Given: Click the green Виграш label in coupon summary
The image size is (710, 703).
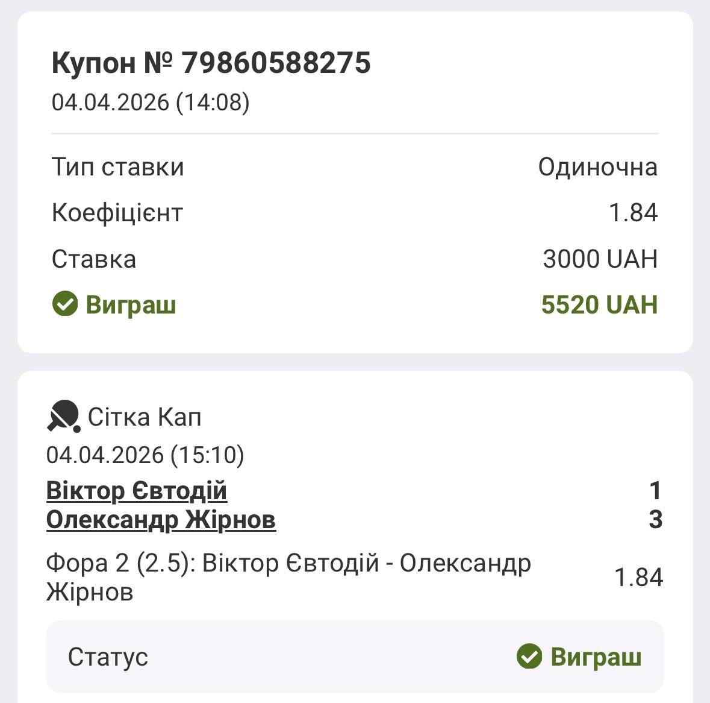Looking at the screenshot, I should (x=131, y=304).
